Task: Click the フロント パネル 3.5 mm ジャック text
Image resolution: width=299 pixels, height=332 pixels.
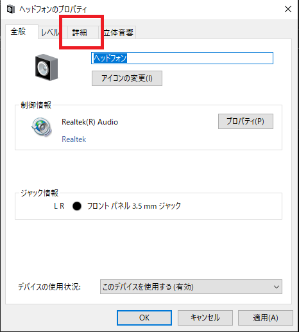Action: pos(134,206)
